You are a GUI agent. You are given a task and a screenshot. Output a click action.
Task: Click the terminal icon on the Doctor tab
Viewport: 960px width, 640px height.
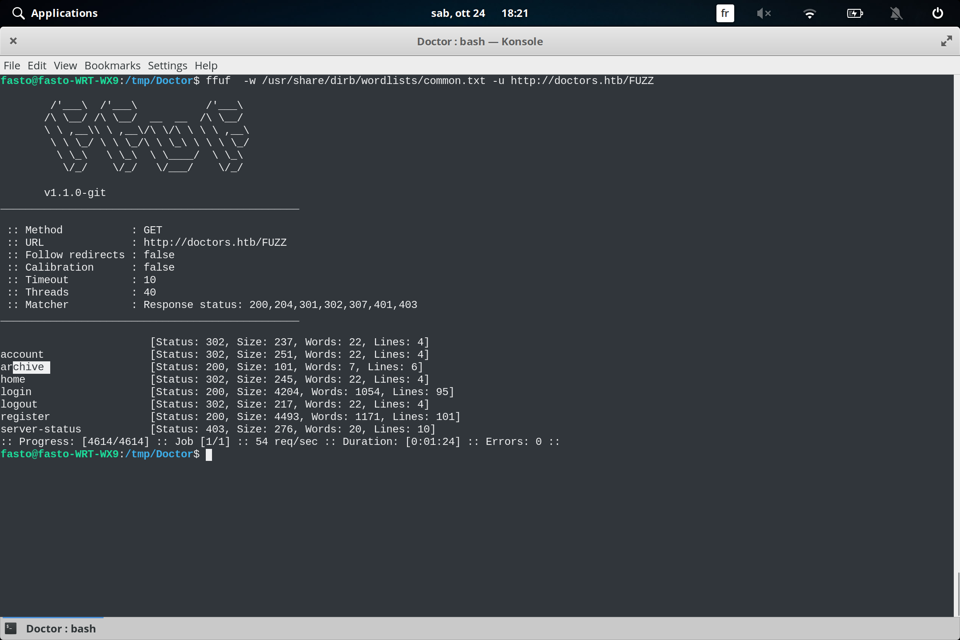(x=11, y=628)
